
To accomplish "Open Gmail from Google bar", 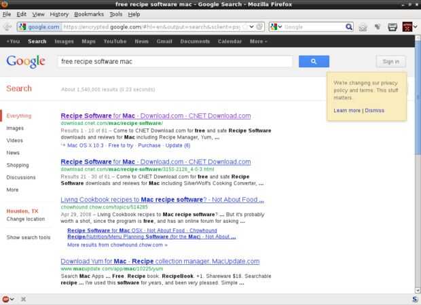I will click(x=164, y=41).
